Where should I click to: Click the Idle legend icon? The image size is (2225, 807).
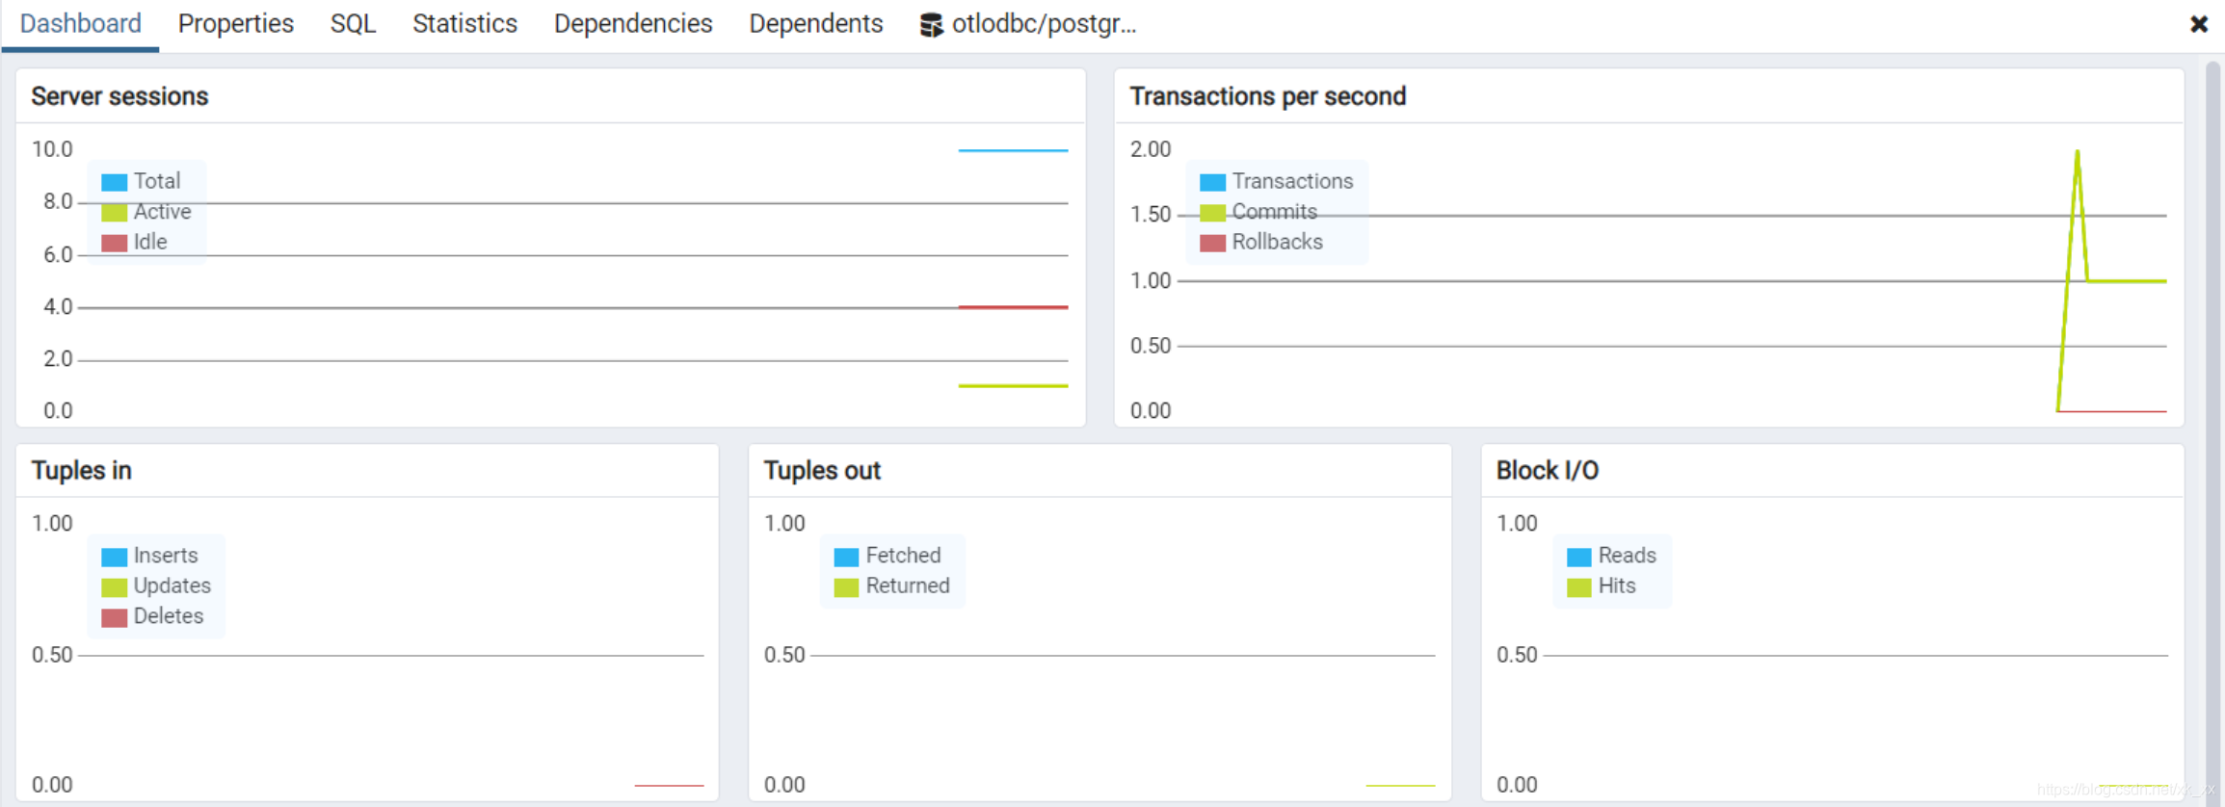(113, 242)
